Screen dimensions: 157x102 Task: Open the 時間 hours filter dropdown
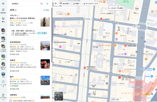click(x=77, y=4)
